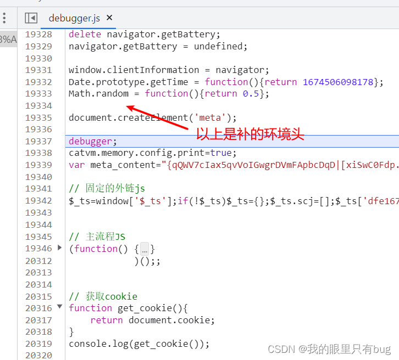
Task: Expand the collapsed code ellipsis placeholder
Action: [x=145, y=249]
